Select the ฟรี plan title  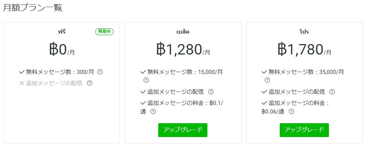point(62,32)
